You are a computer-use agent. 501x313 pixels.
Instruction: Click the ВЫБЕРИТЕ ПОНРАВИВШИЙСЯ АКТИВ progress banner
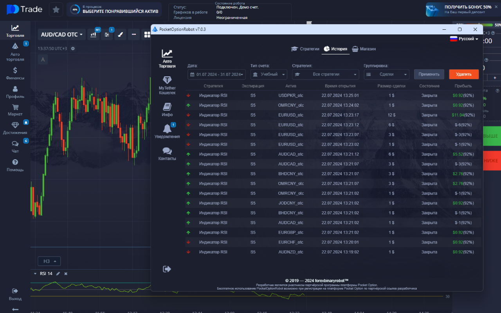coord(114,9)
